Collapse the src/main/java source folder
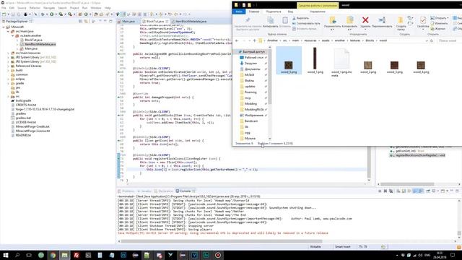462x260 pixels. (x=8, y=31)
